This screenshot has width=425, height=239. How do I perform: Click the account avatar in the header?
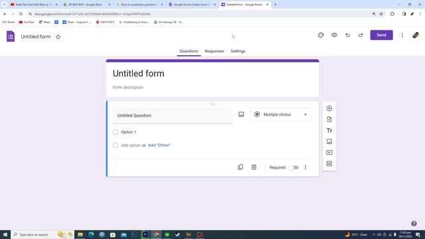tap(416, 35)
